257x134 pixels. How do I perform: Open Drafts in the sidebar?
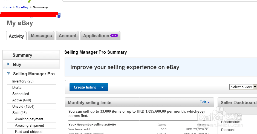click(x=17, y=87)
